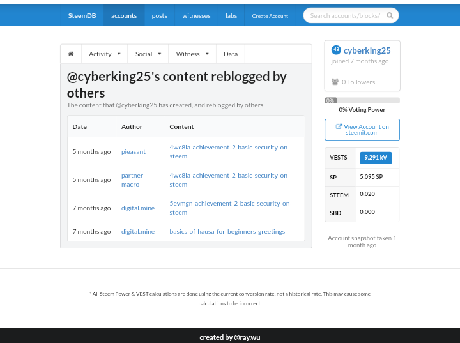Click '5 months ago' in pieasant row

[91, 152]
